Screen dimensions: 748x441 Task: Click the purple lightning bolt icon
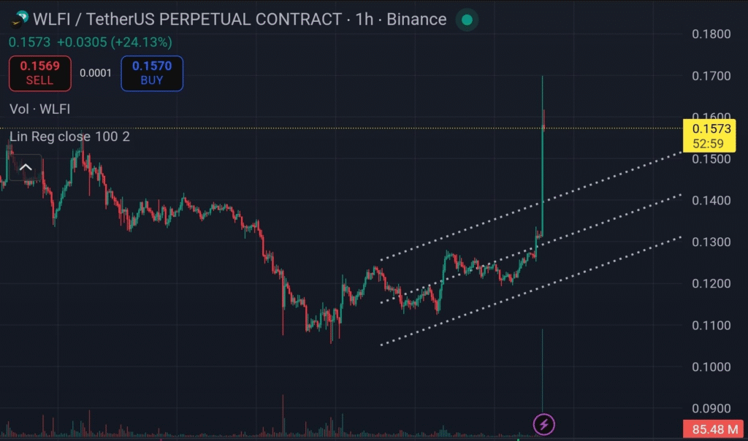543,423
